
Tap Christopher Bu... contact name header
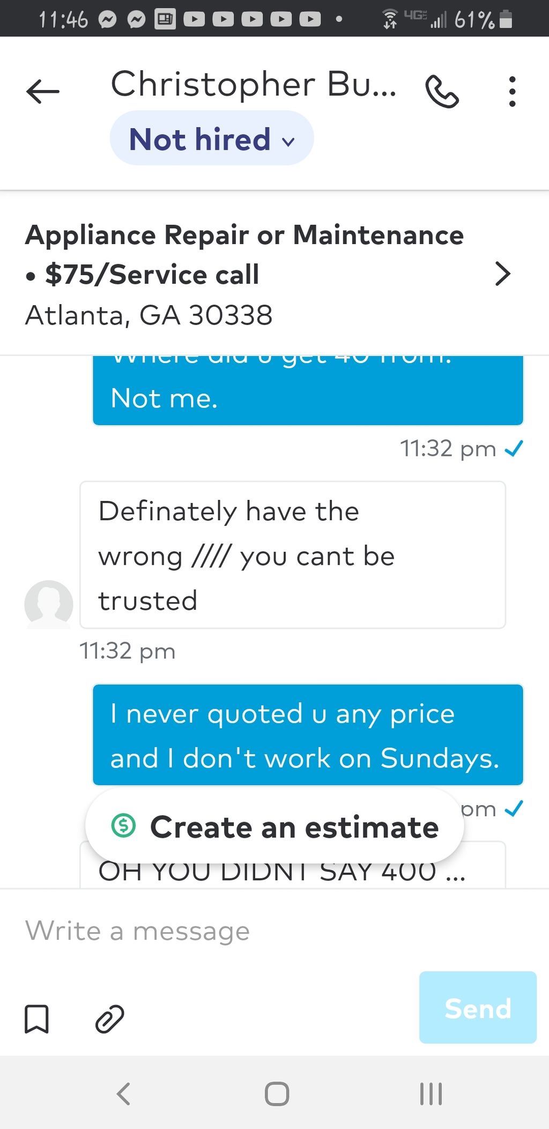(254, 85)
